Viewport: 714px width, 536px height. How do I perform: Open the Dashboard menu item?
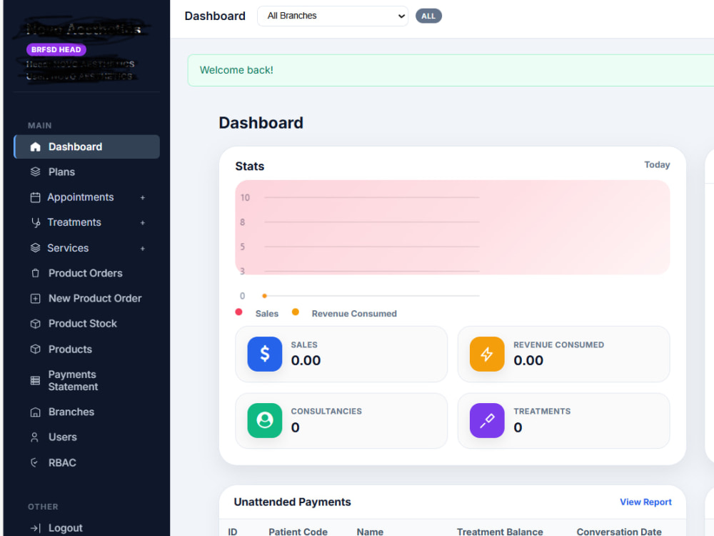tap(86, 147)
